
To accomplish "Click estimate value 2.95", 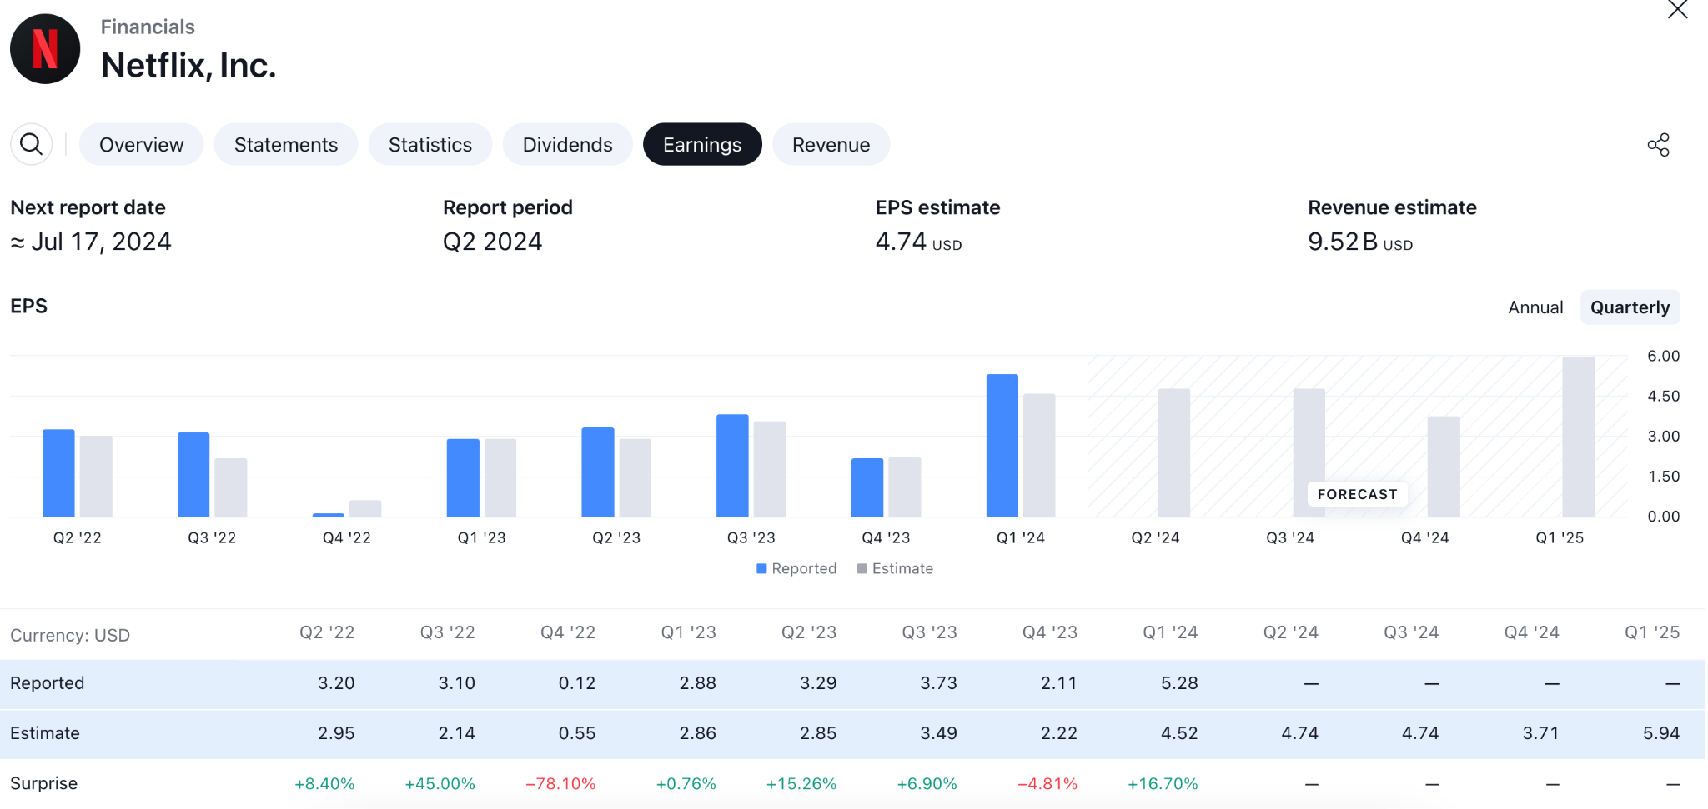I will coord(336,733).
